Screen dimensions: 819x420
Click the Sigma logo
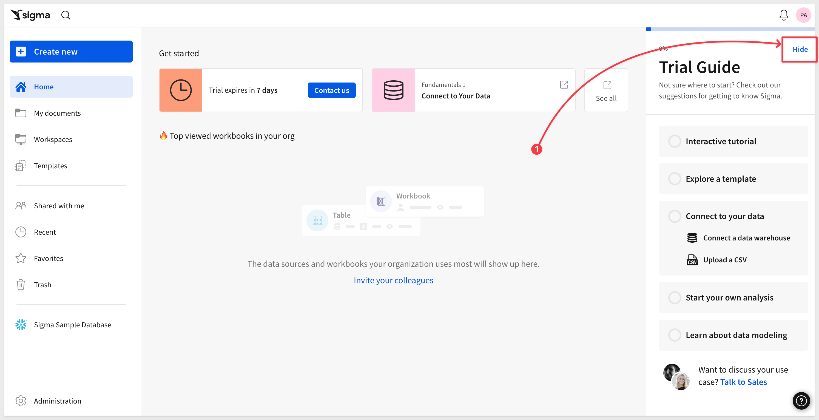coord(30,15)
